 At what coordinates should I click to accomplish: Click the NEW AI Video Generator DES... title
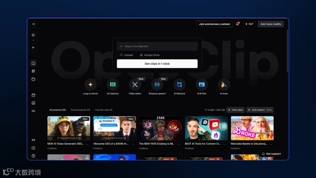pos(65,144)
